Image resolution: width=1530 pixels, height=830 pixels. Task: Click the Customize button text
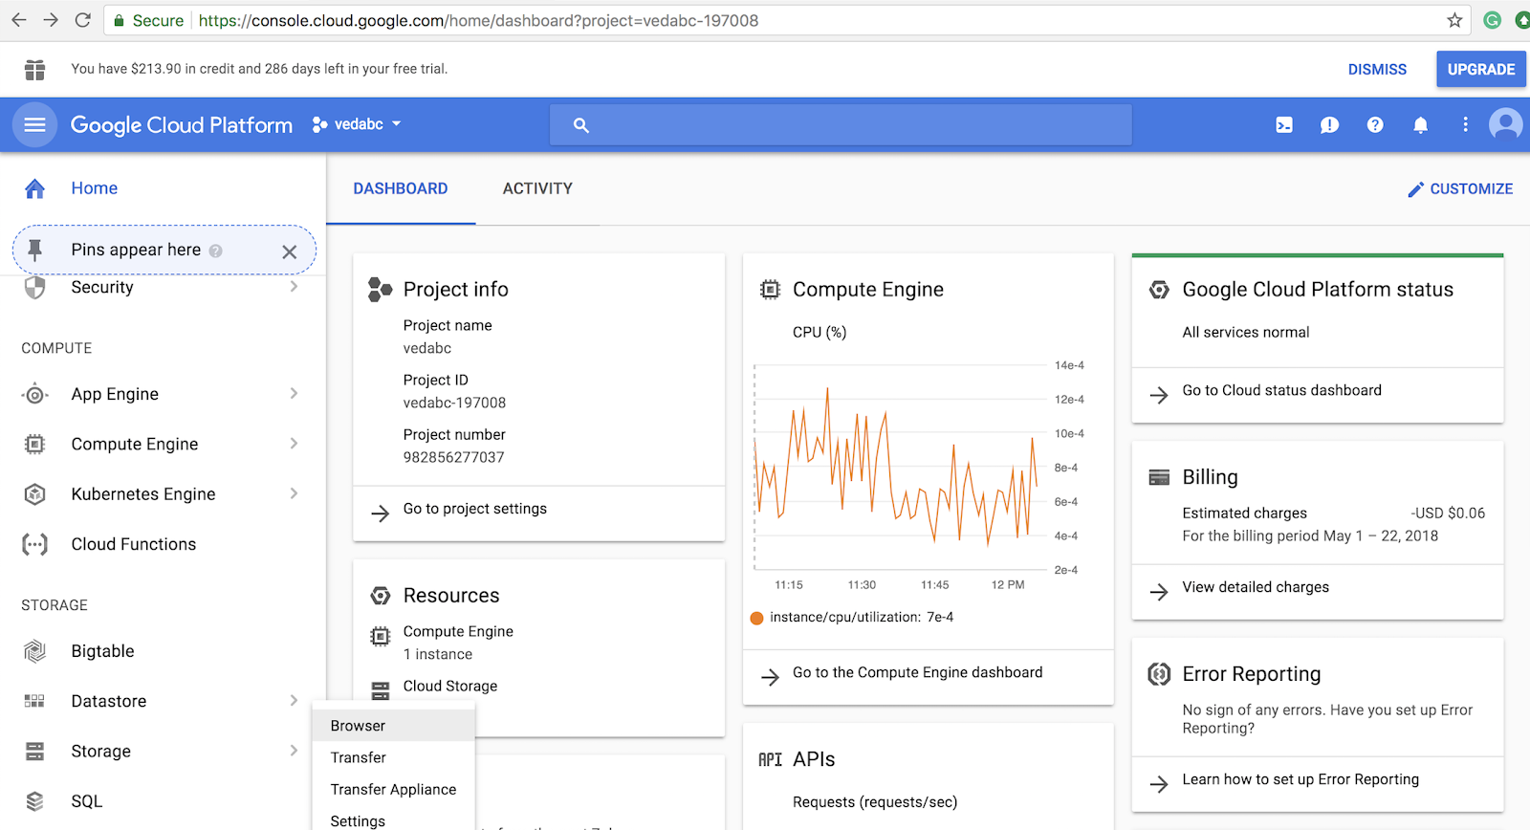pyautogui.click(x=1471, y=189)
